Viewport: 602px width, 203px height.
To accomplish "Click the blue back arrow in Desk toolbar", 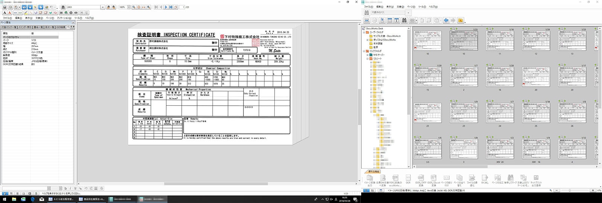I will (x=446, y=20).
